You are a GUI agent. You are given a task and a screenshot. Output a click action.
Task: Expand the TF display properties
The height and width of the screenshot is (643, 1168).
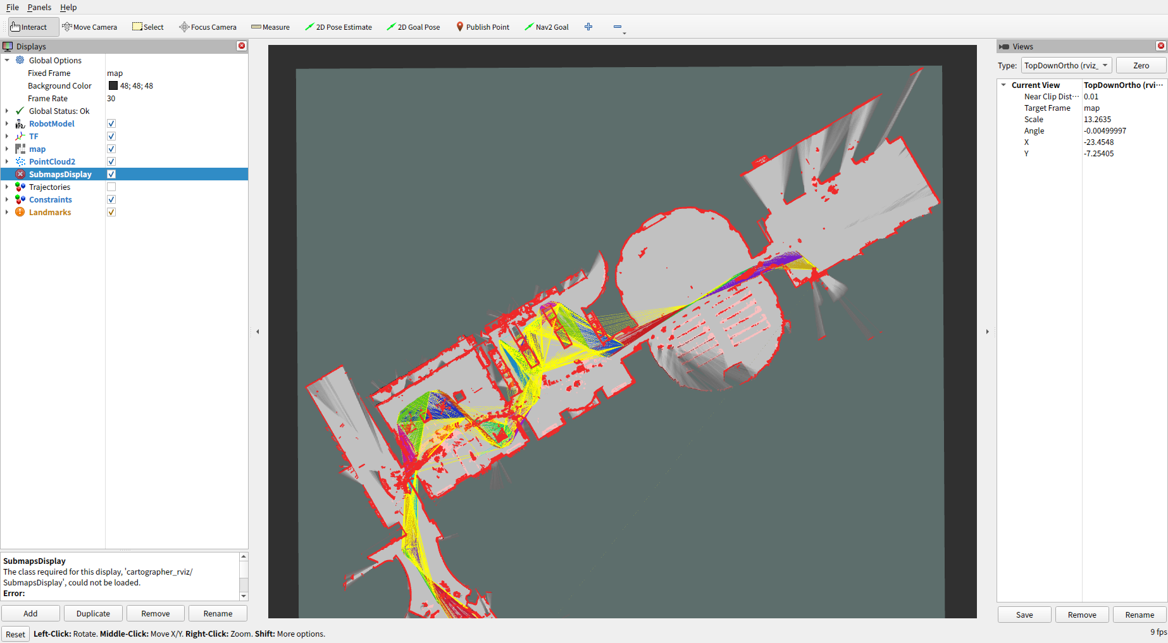click(x=6, y=136)
